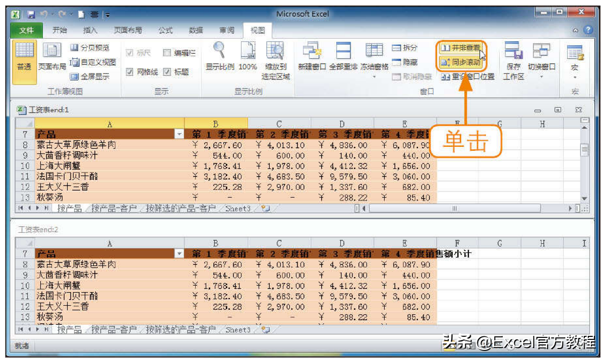This screenshot has width=606, height=360.
Task: Click scroll-down arrow in top window
Action: pos(584,199)
